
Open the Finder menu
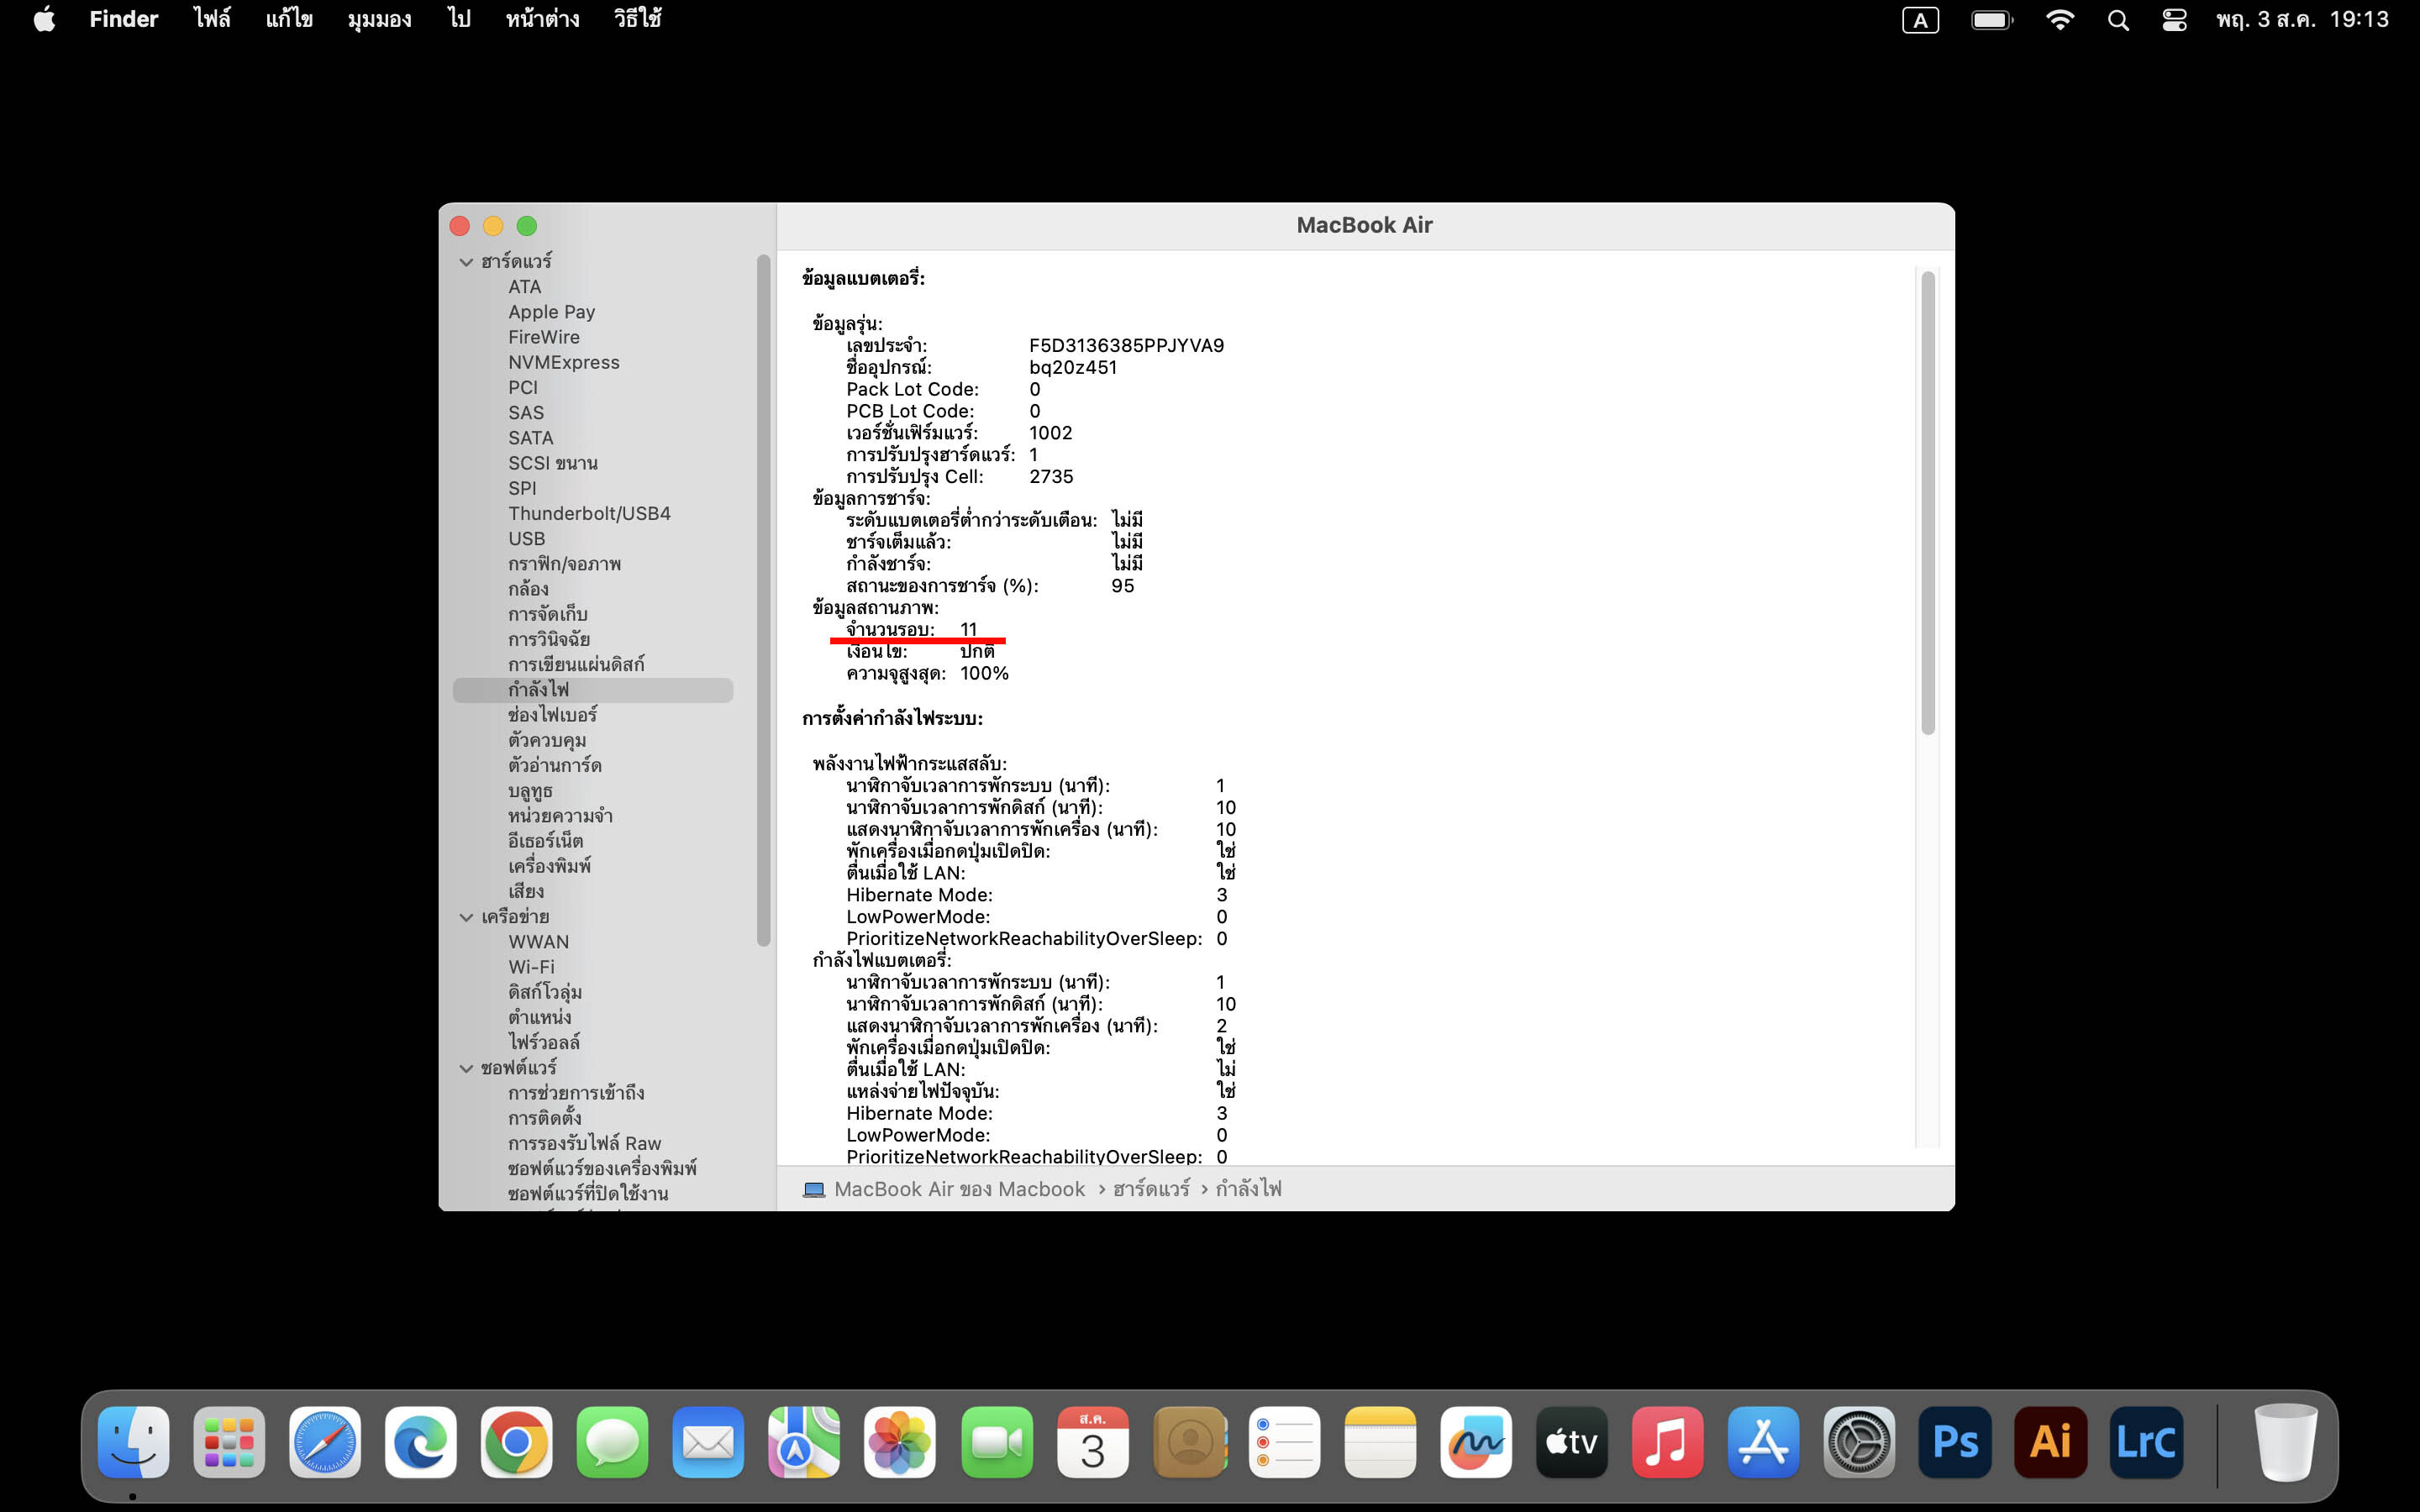point(124,19)
